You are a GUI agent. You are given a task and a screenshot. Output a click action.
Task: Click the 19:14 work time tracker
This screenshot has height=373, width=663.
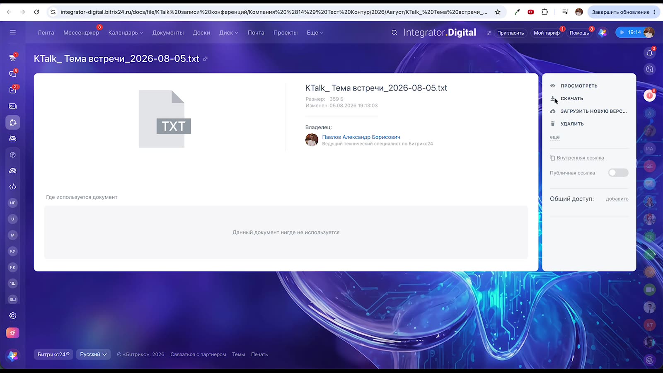635,32
